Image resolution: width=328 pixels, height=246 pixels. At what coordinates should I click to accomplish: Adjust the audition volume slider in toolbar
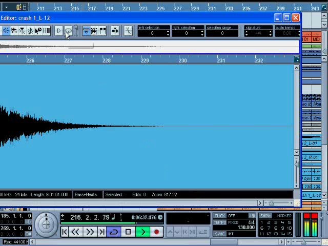(76, 31)
